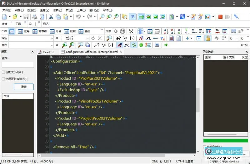This screenshot has height=164, width=250.
Task: Open the 筛选 filter combo box dropdown
Action: coord(52,38)
